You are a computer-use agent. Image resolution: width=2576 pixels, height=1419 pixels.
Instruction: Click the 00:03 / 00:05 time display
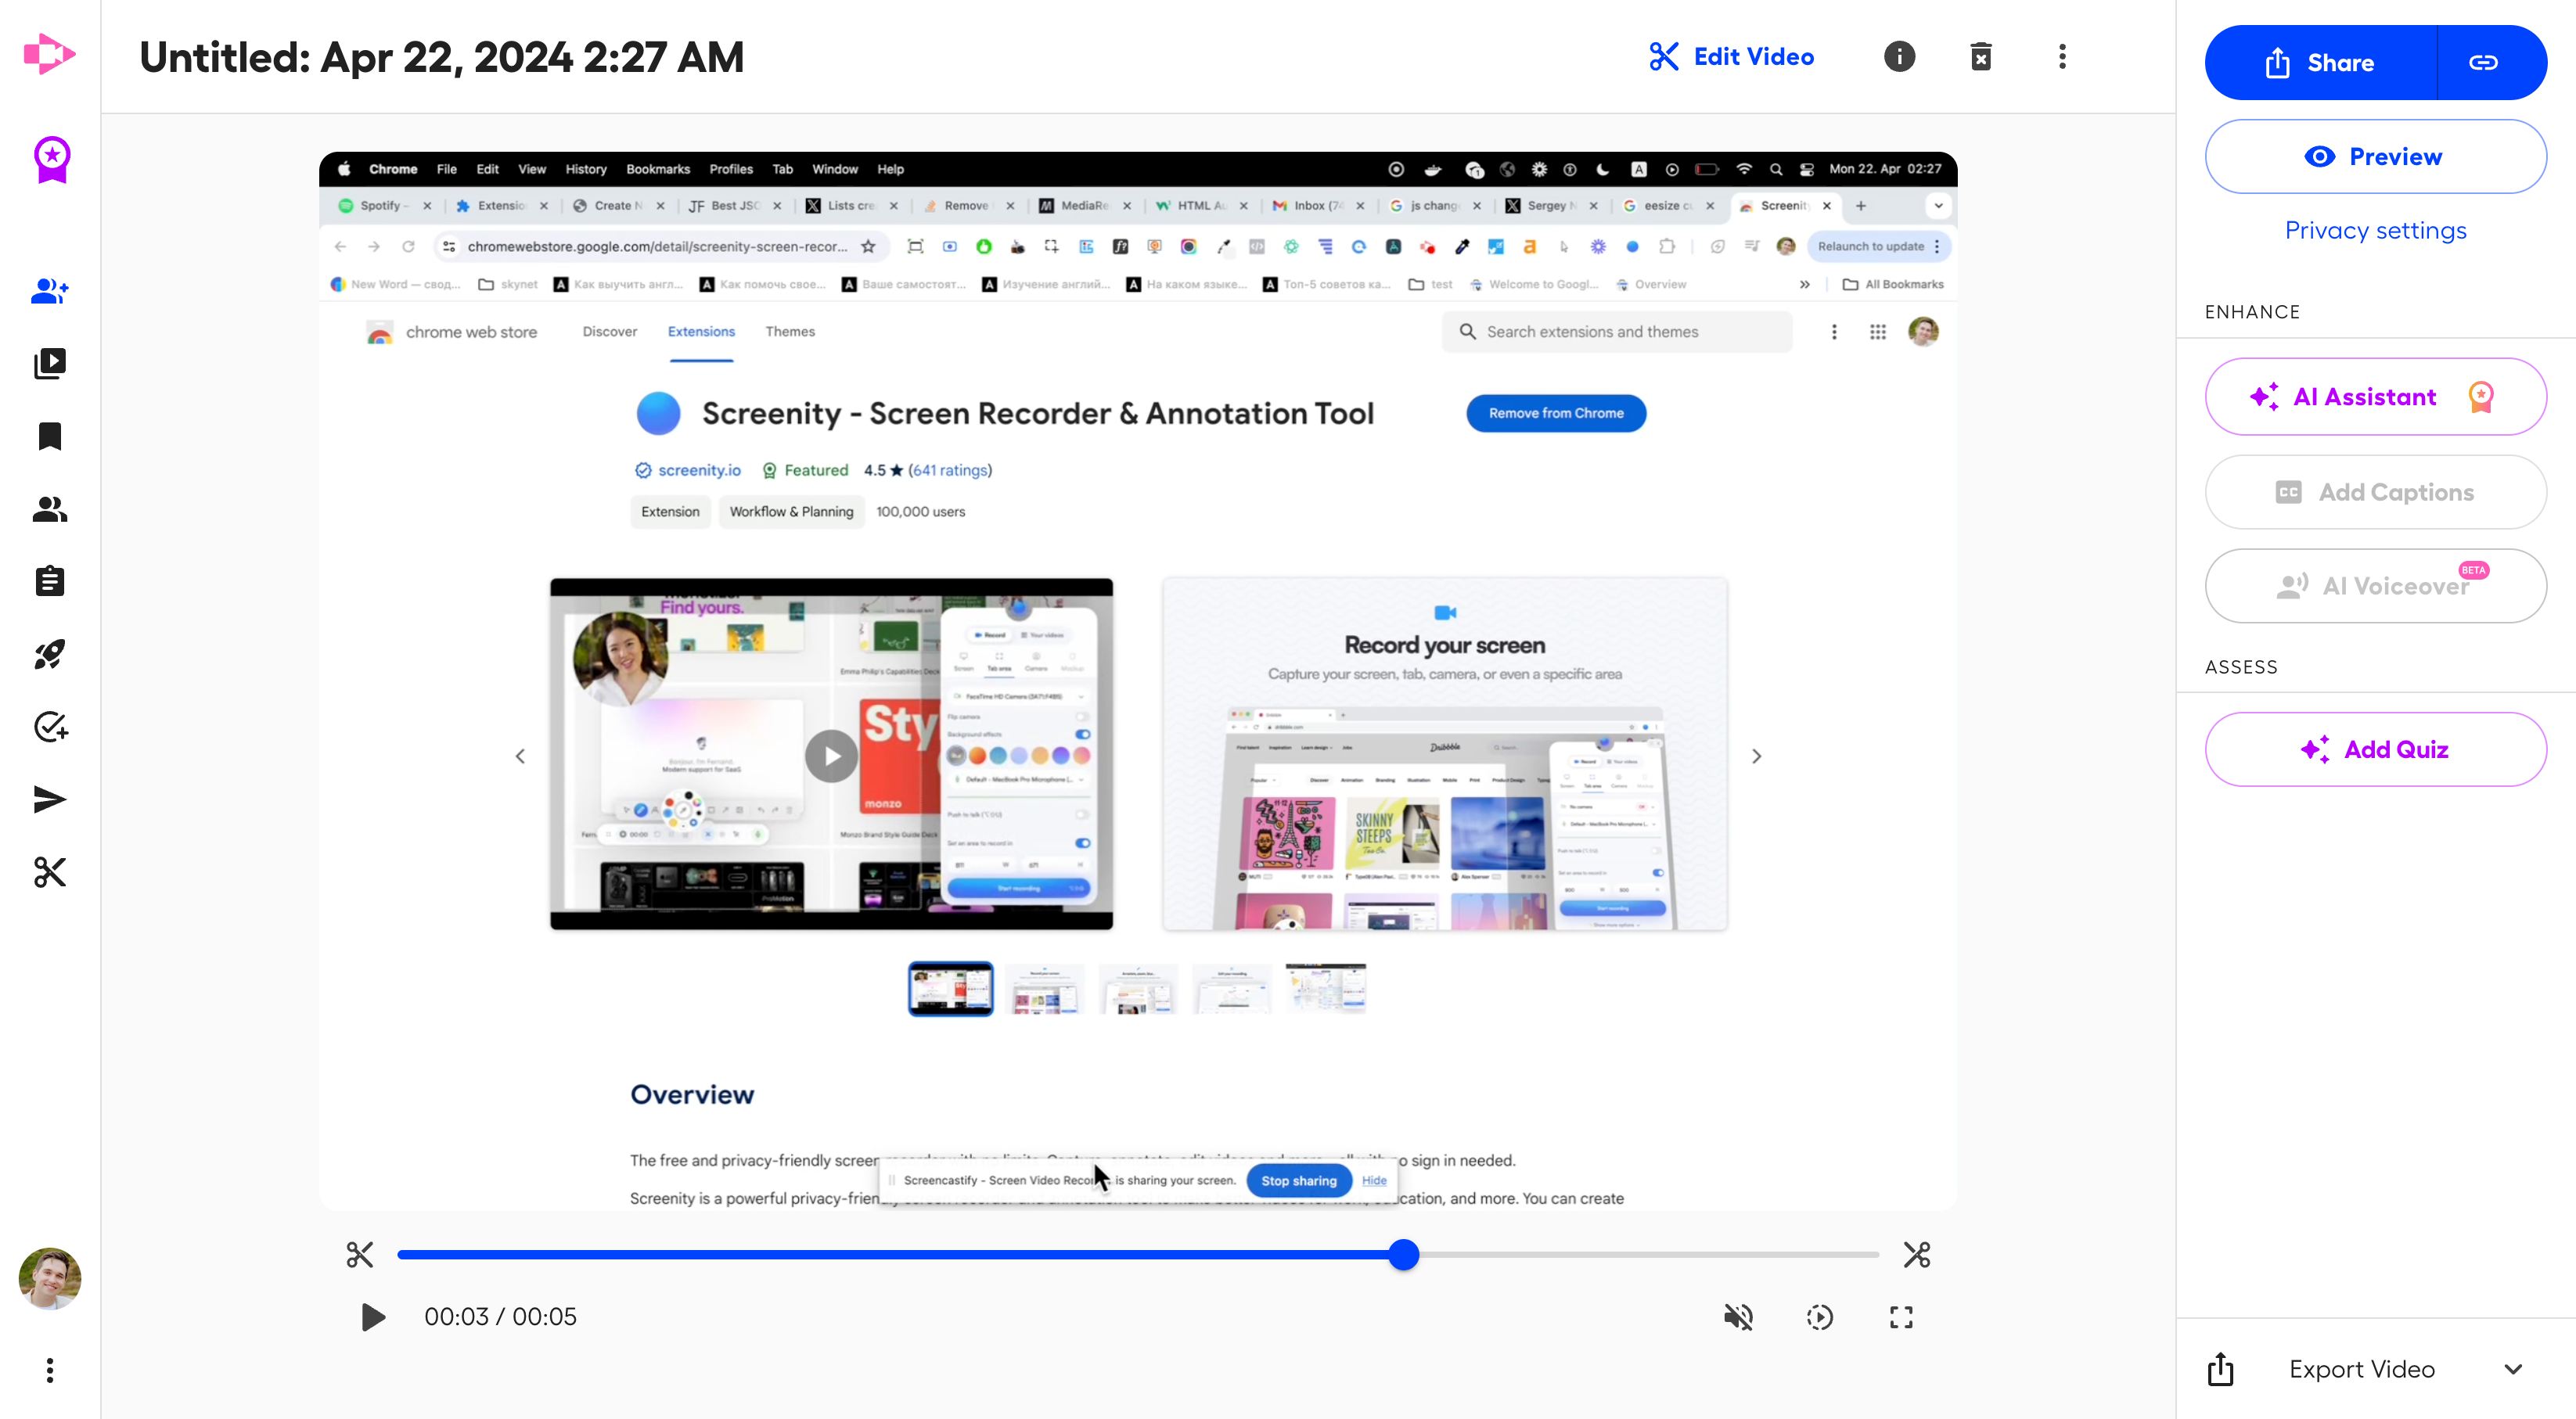pyautogui.click(x=500, y=1317)
